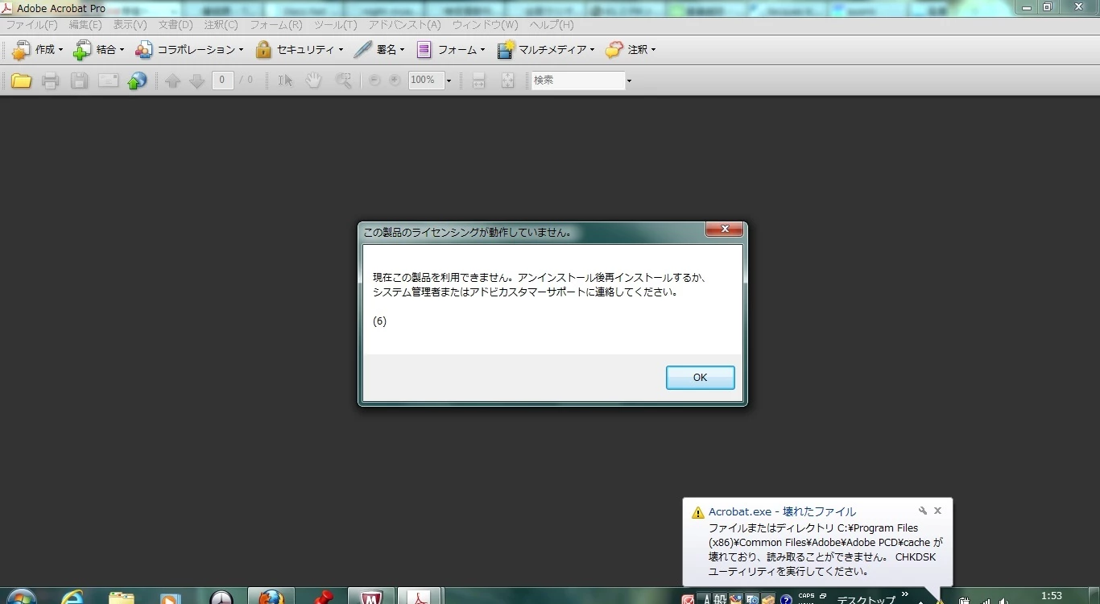Click the Acrobat.exe - 壊れたファイル balloon title
Image resolution: width=1100 pixels, height=604 pixels.
[x=782, y=511]
